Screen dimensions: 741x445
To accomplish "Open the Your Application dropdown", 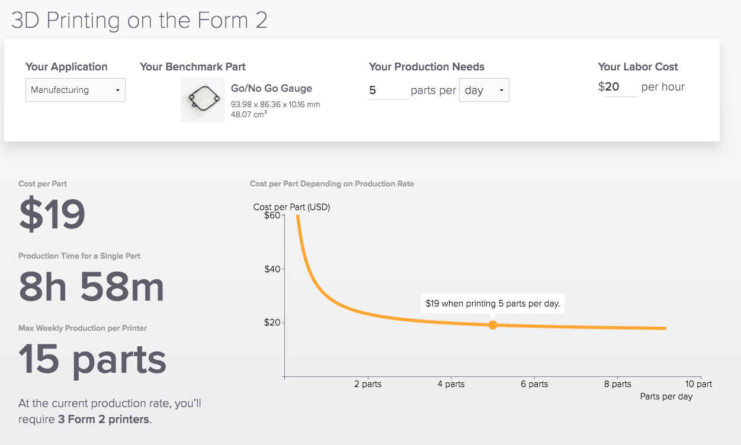I will click(x=75, y=90).
